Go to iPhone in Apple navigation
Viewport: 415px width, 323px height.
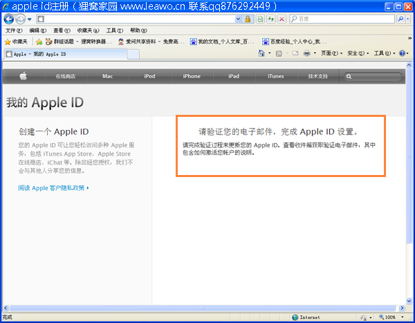click(x=192, y=76)
